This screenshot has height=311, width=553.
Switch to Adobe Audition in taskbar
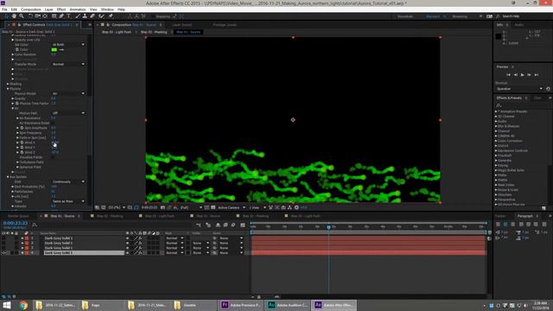[288, 305]
